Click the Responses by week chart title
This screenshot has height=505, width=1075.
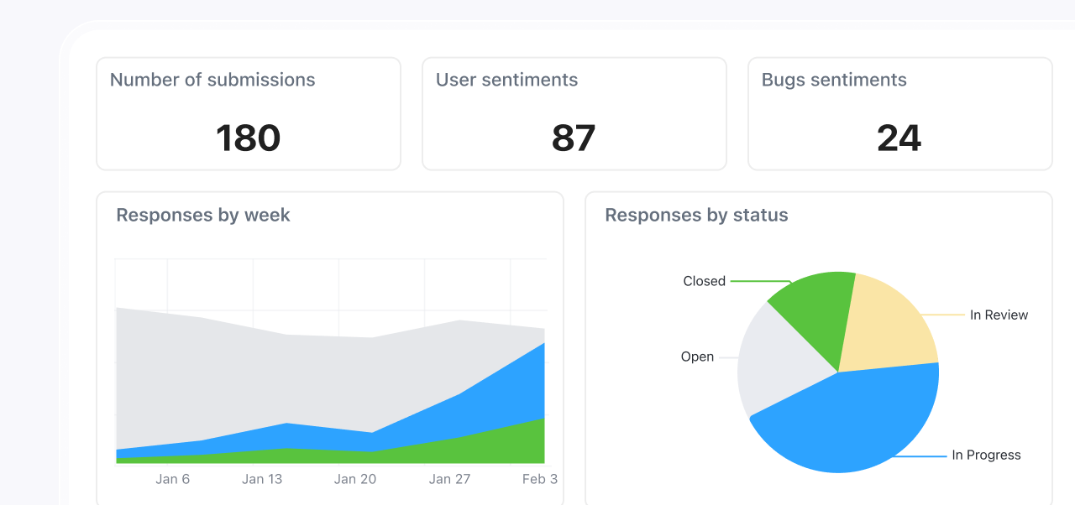coord(202,215)
